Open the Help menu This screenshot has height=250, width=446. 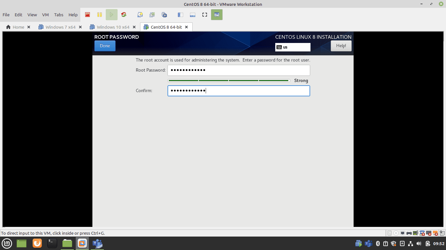73,15
